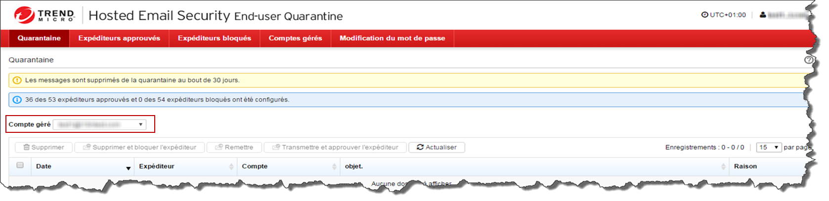The image size is (829, 201).
Task: Open the records per page dropdown
Action: (x=769, y=147)
